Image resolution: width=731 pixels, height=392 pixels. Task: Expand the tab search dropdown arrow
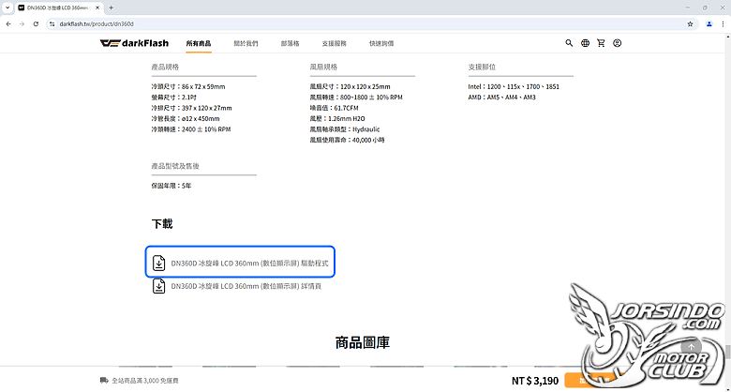7,8
